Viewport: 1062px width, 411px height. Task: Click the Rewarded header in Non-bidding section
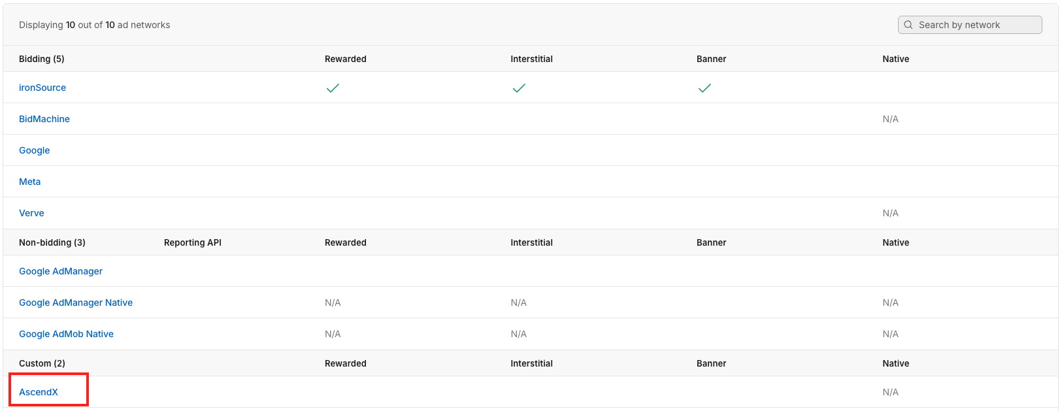[346, 242]
